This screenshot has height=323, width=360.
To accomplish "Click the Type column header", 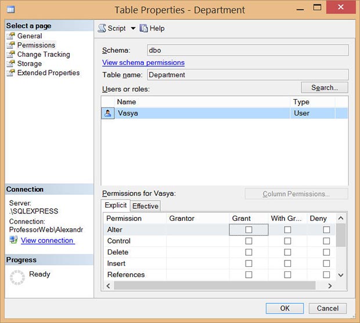I will (x=313, y=102).
